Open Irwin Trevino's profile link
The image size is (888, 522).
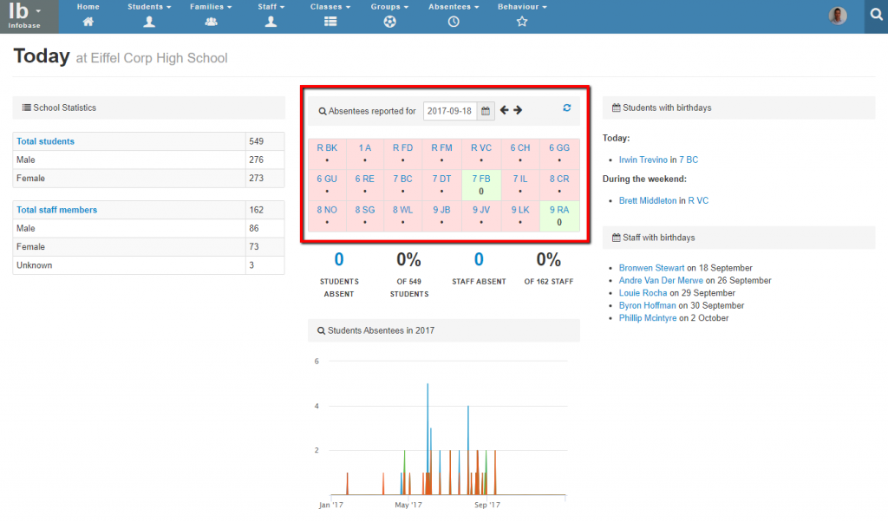643,160
